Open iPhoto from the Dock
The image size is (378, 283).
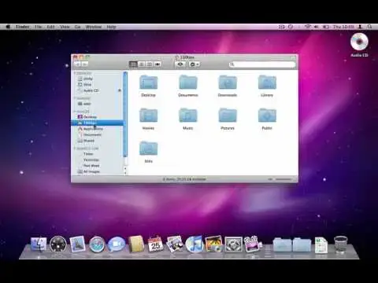[213, 244]
